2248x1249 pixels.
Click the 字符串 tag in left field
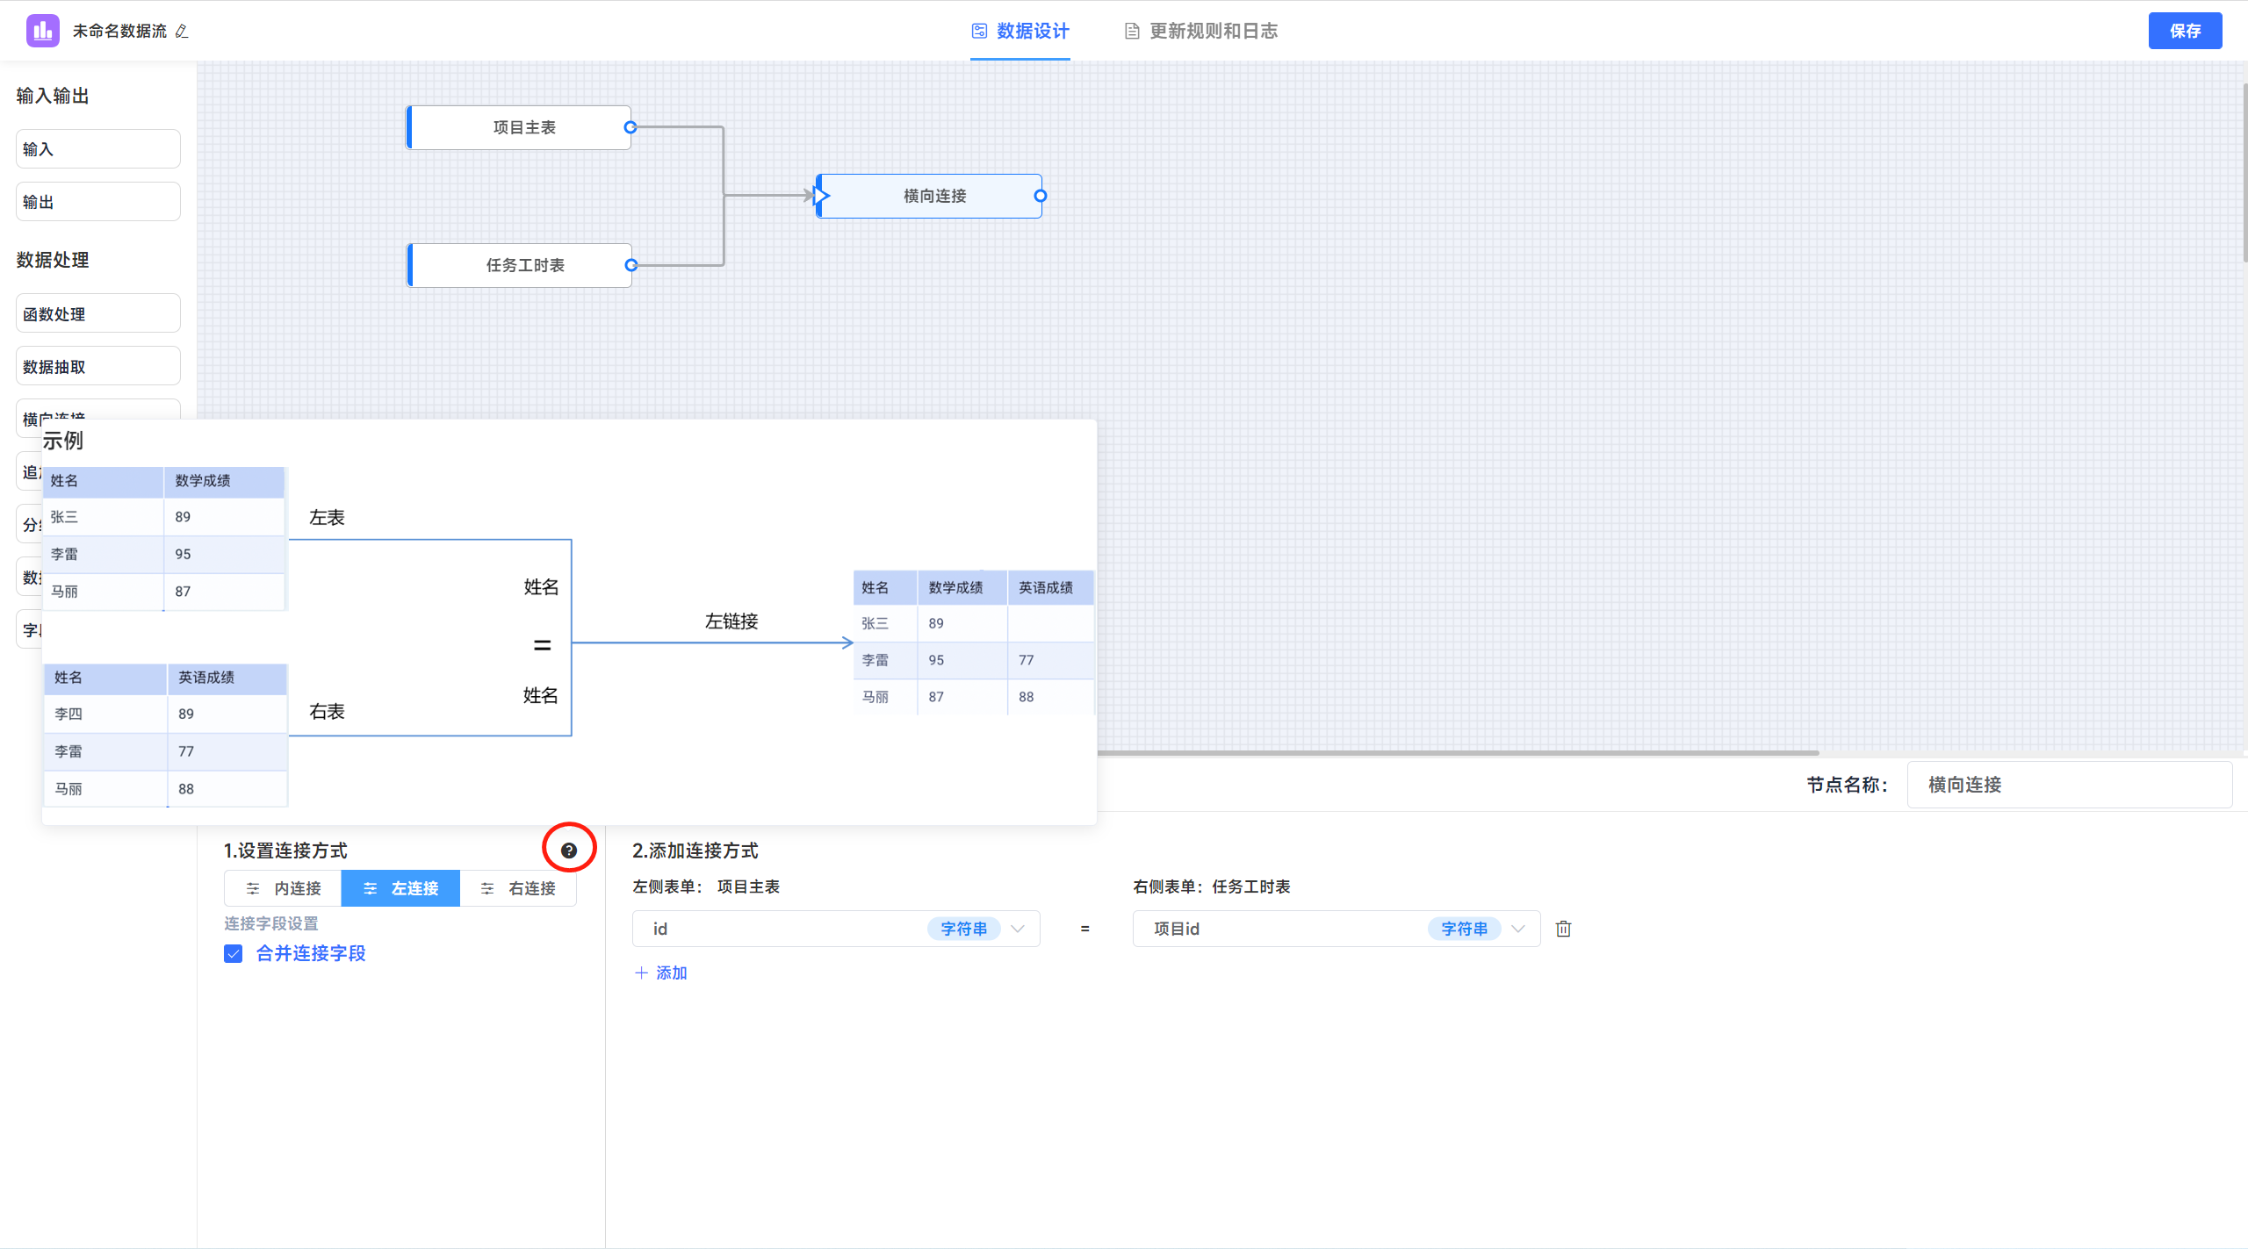(x=963, y=929)
